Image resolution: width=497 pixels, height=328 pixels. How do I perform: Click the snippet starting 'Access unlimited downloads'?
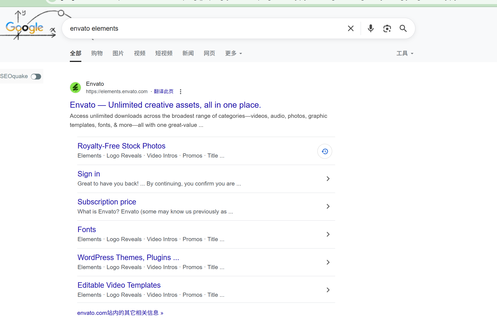(199, 121)
